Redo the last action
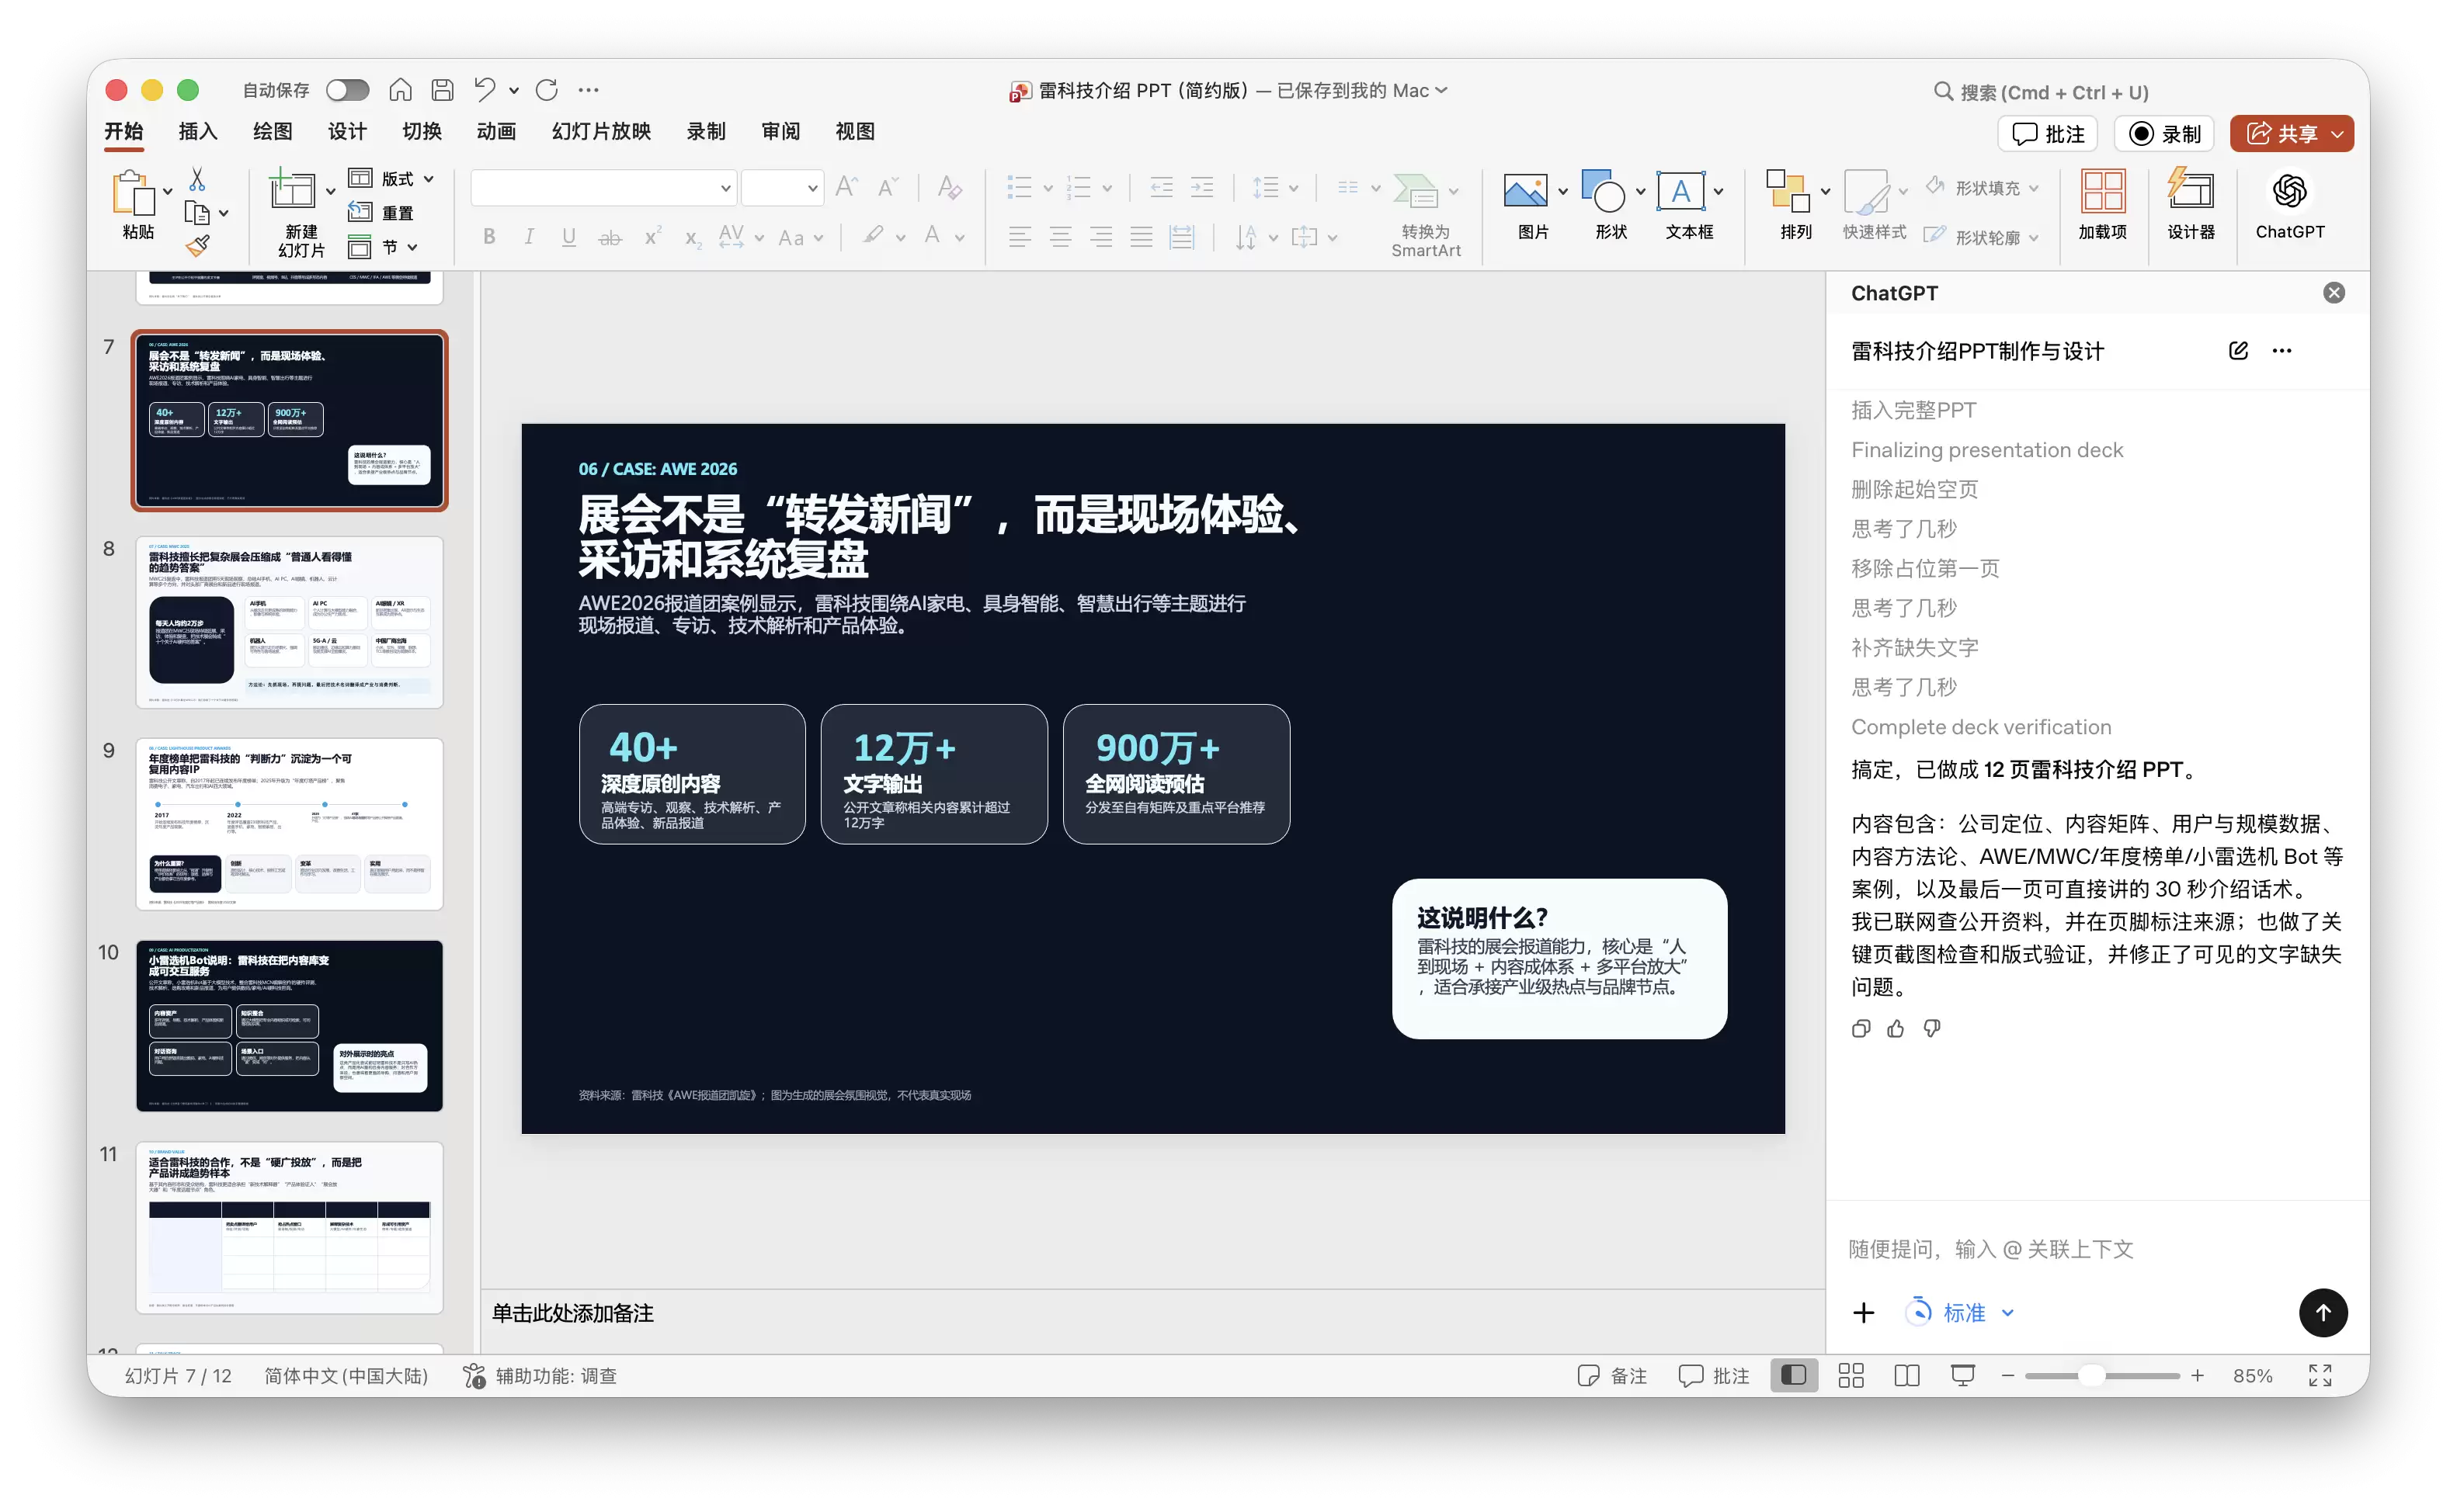The height and width of the screenshot is (1512, 2457). tap(546, 90)
